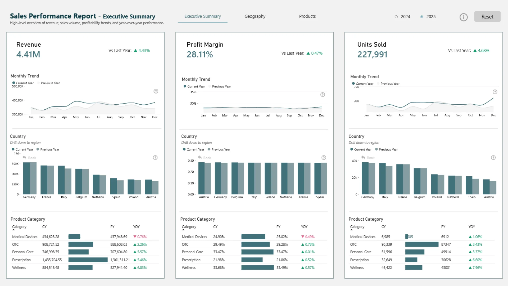Click Germany current year bar in Revenue chart
Image resolution: width=508 pixels, height=286 pixels.
[x=26, y=178]
